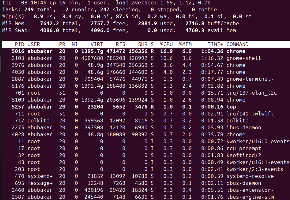This screenshot has width=290, height=200.
Task: Click the zombie tasks count label
Action: click(x=207, y=9)
